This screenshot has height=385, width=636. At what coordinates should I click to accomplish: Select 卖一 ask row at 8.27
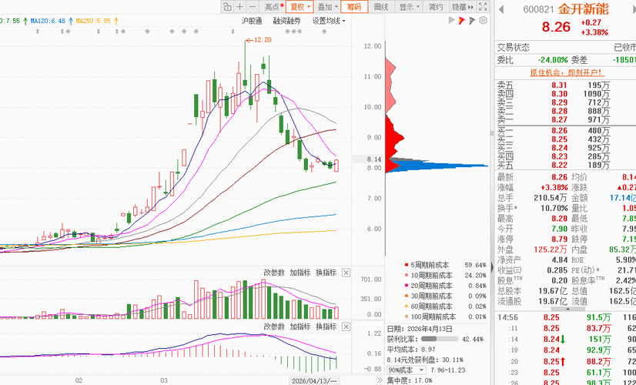[x=566, y=119]
